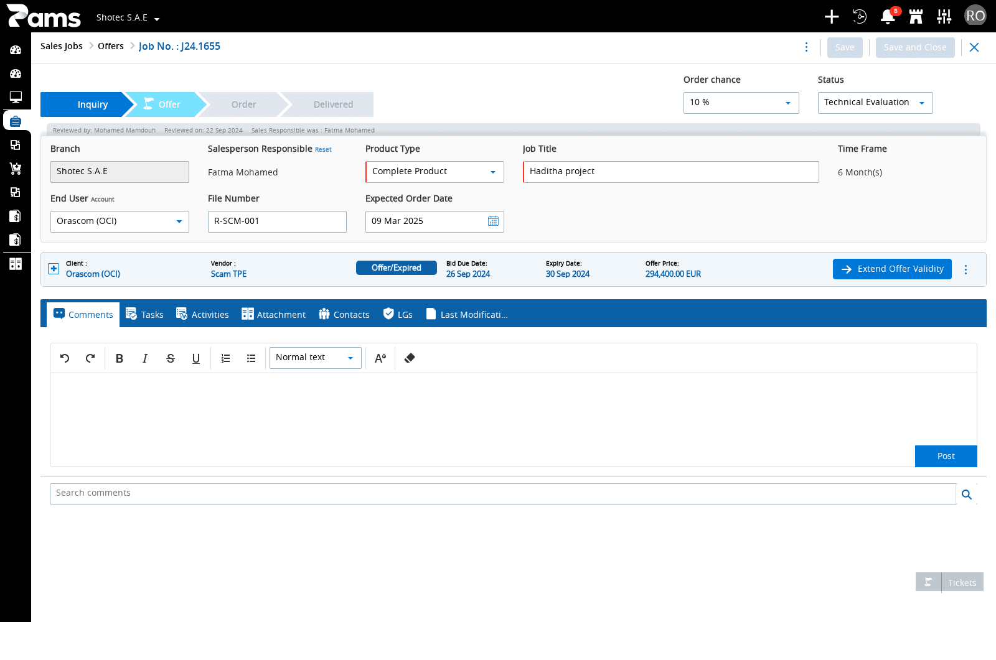This screenshot has height=660, width=996.
Task: Switch to the Tasks tab
Action: coord(144,315)
